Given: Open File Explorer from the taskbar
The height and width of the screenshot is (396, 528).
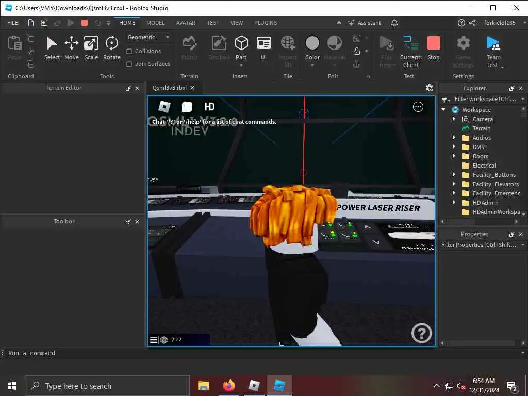Looking at the screenshot, I should 203,386.
